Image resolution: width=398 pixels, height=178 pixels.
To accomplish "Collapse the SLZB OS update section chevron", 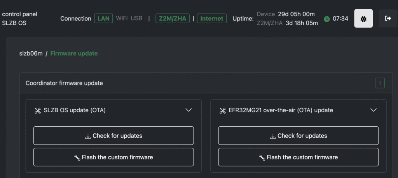I will click(189, 110).
